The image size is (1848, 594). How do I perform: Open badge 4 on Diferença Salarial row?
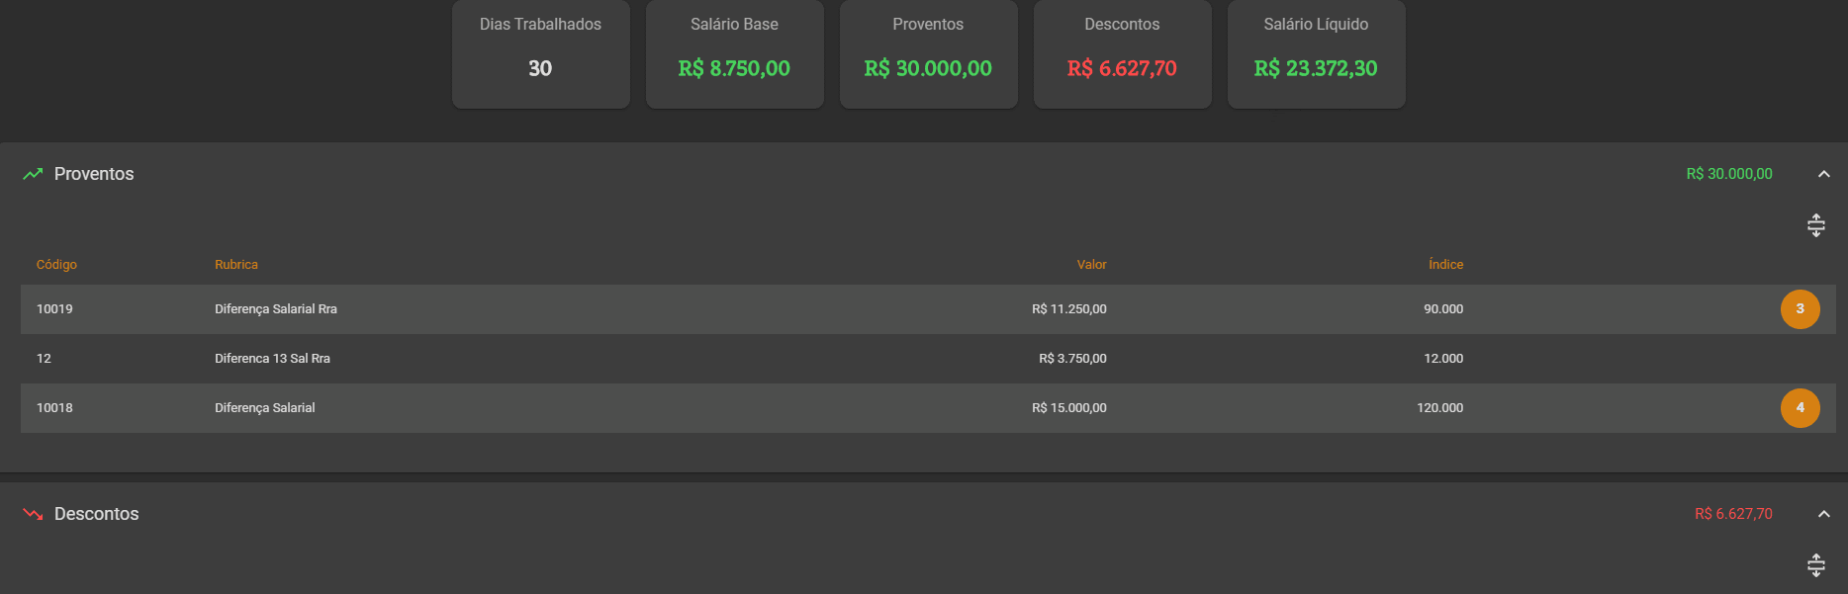1800,408
